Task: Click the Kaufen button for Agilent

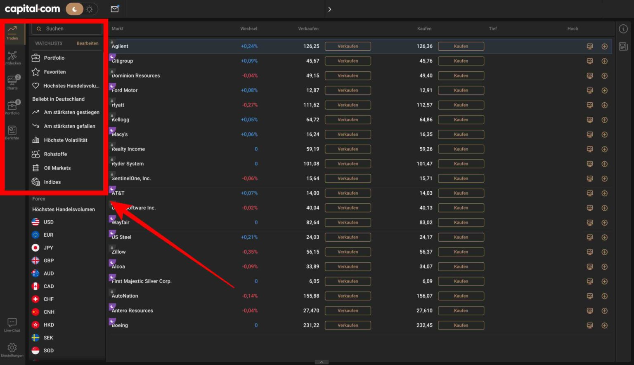Action: coord(461,46)
